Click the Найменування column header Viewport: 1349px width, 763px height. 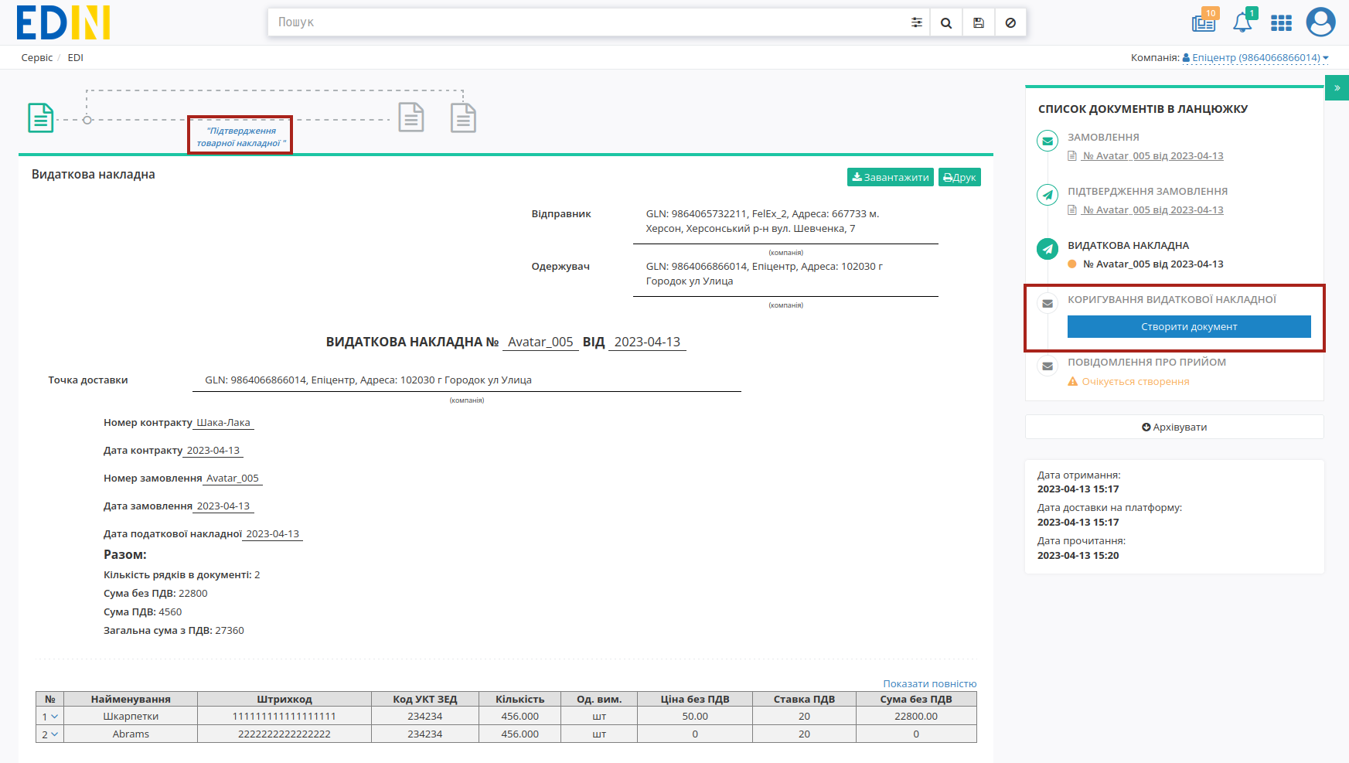[131, 699]
